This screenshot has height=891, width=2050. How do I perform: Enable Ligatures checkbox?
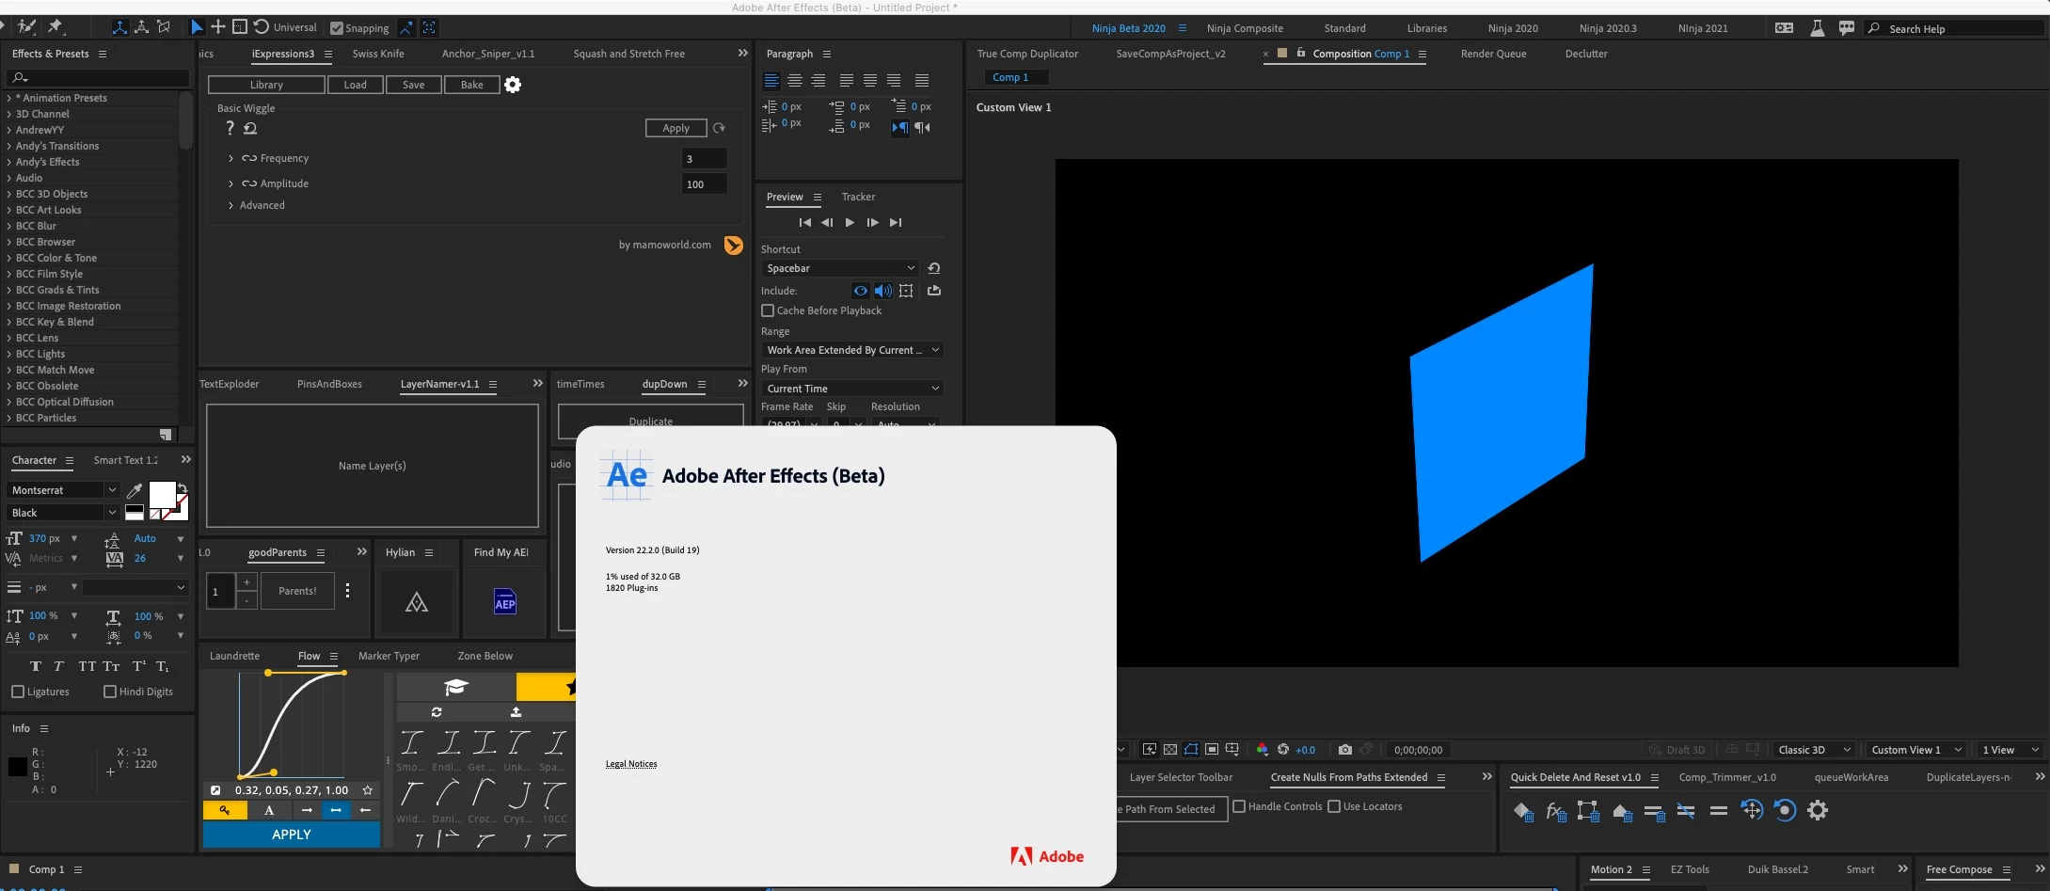(18, 692)
